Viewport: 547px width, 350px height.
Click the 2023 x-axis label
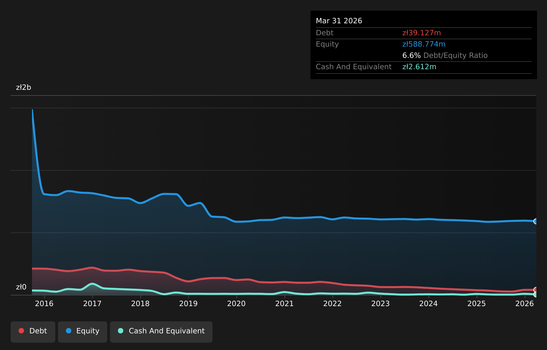pos(380,303)
